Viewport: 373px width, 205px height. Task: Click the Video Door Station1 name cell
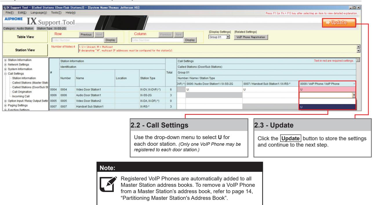pyautogui.click(x=94, y=89)
